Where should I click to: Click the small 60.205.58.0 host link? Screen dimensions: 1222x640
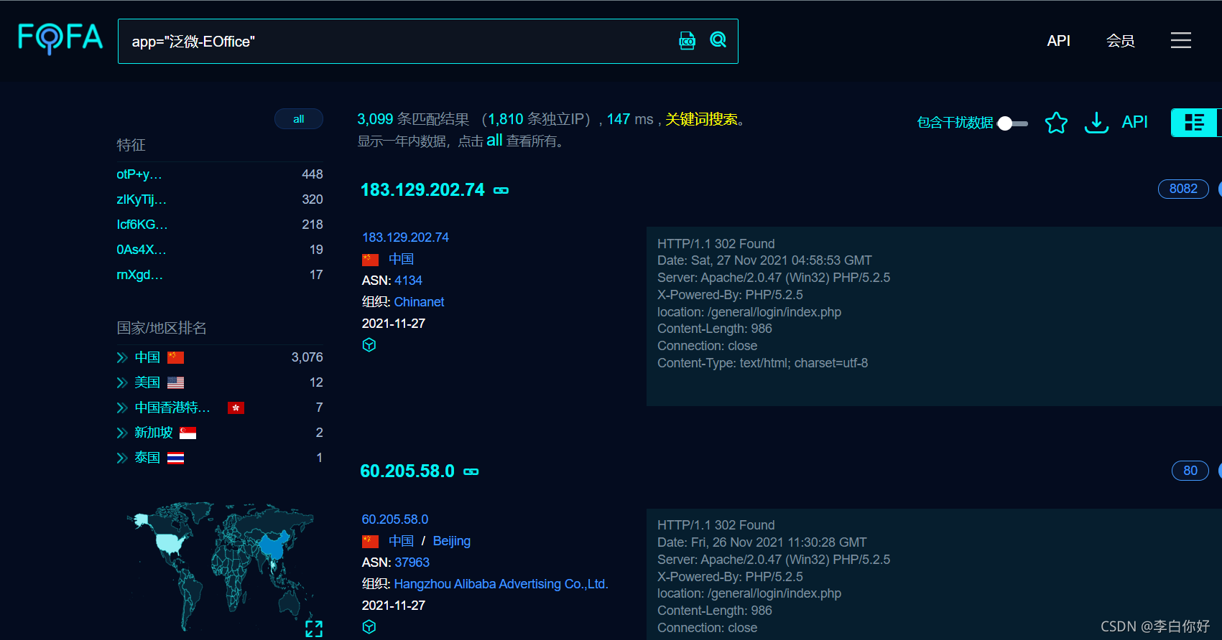395,519
